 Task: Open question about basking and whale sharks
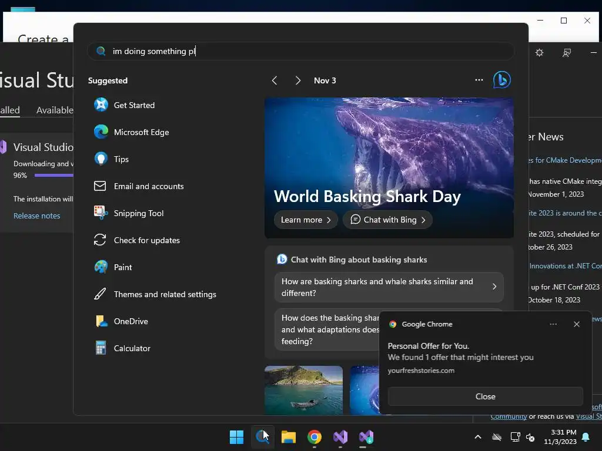pos(389,287)
